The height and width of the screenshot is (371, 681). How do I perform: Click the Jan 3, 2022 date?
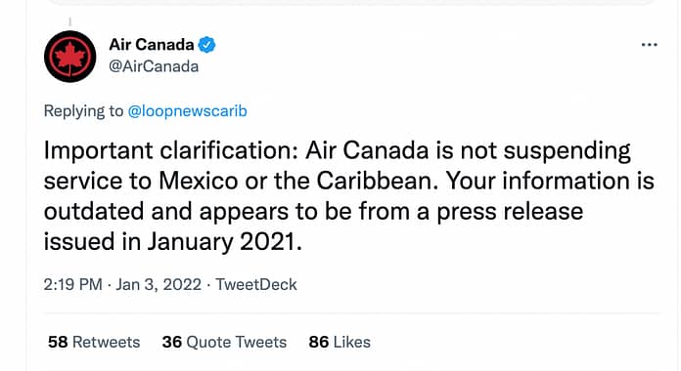click(159, 285)
